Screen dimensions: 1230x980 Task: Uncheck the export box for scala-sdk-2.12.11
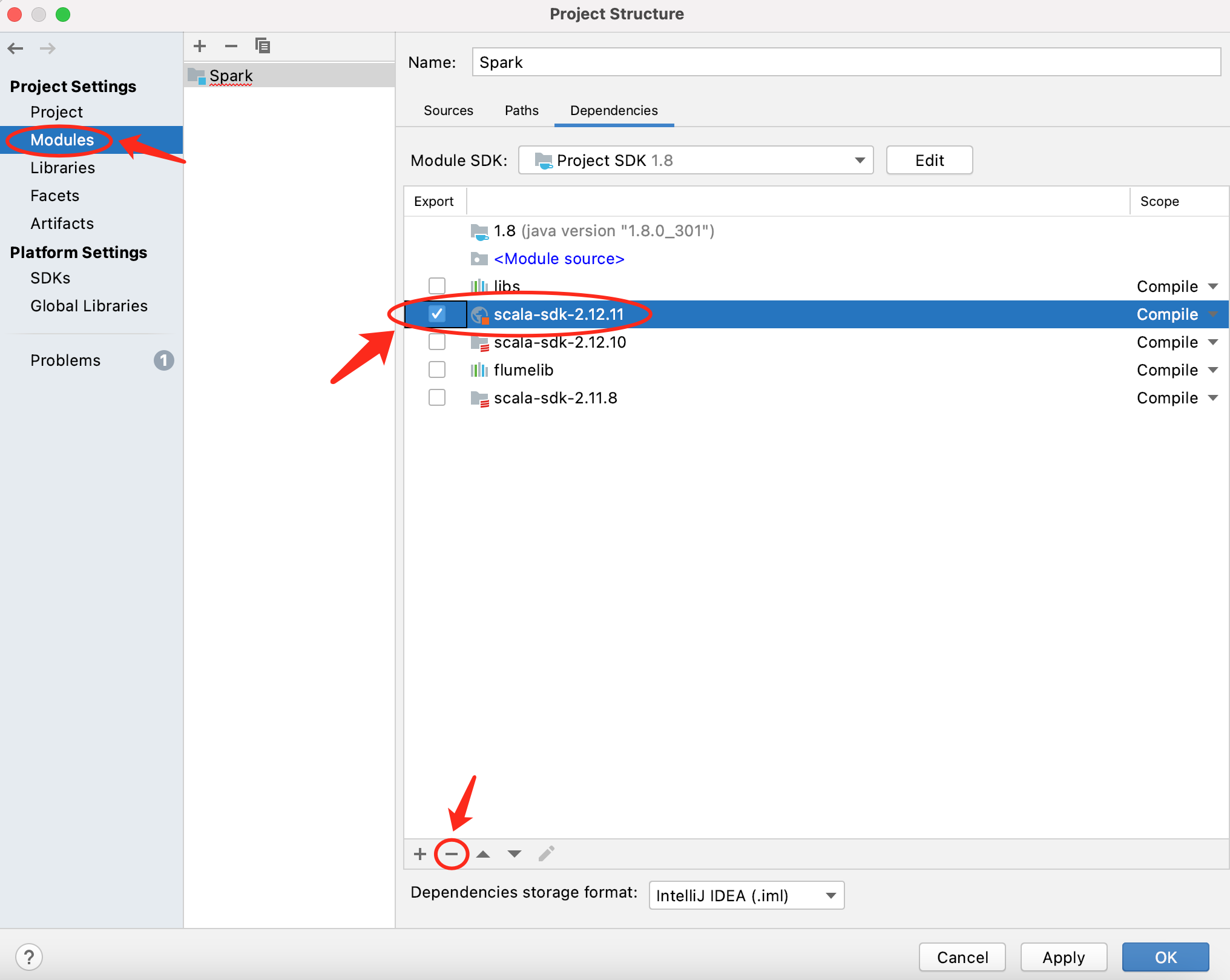pyautogui.click(x=437, y=314)
